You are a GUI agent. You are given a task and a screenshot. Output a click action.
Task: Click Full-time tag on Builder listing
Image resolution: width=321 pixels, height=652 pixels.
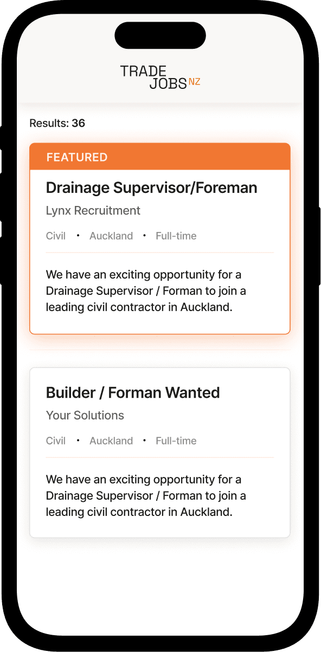[x=176, y=441]
